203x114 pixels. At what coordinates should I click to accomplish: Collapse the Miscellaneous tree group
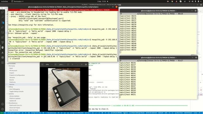pos(7,103)
